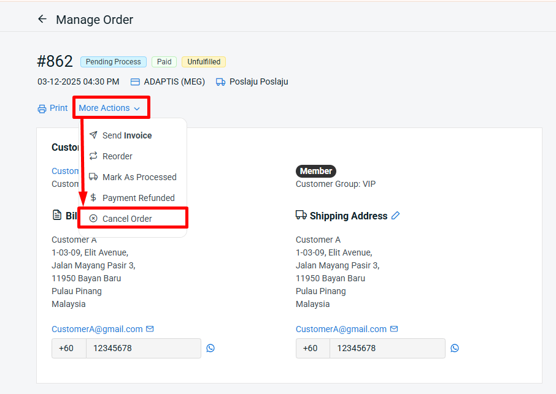This screenshot has width=556, height=394.
Task: Click the envelope icon after shipping email
Action: [394, 329]
